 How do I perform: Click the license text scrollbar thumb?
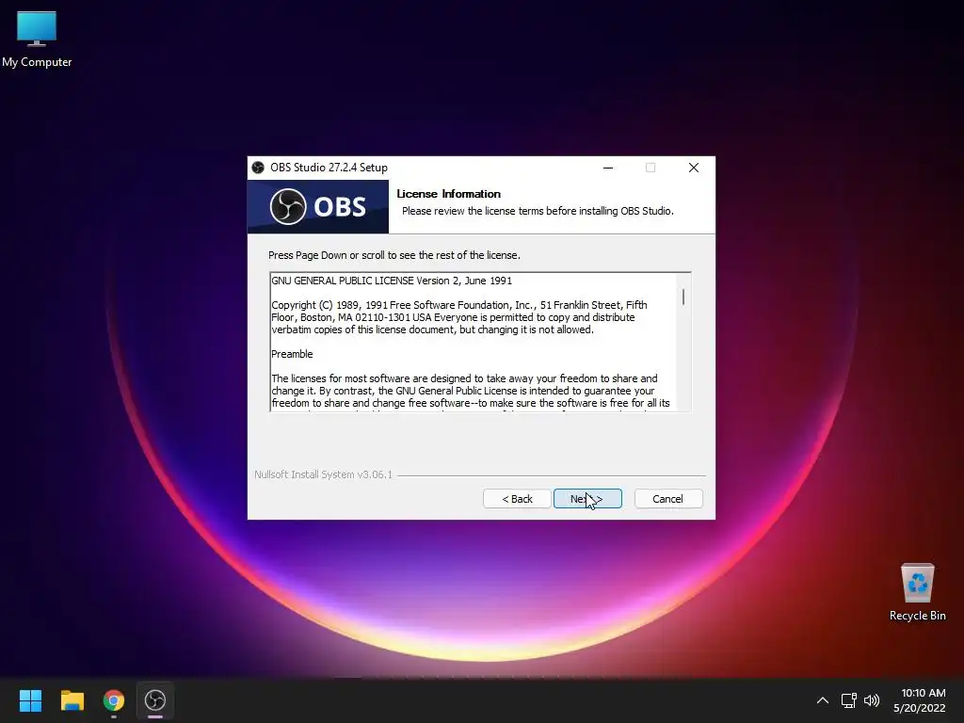[683, 297]
